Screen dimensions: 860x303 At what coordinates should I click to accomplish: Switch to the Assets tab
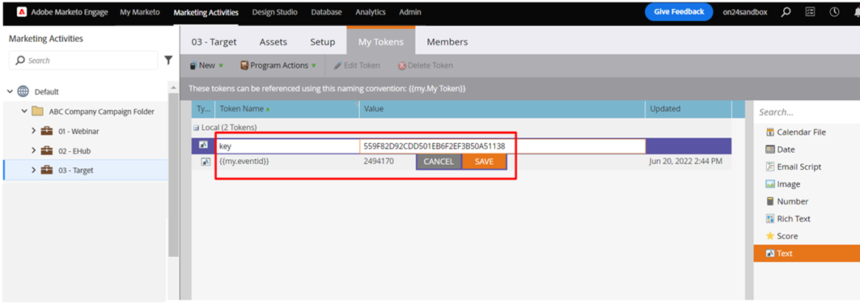coord(273,42)
